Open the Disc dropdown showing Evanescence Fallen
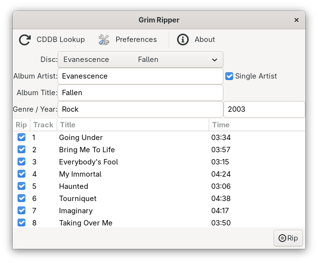 coord(140,60)
